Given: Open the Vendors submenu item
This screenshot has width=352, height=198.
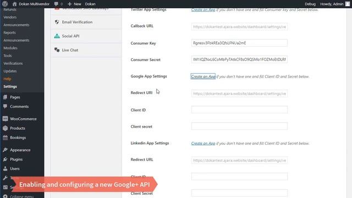Looking at the screenshot, I should pyautogui.click(x=10, y=17).
